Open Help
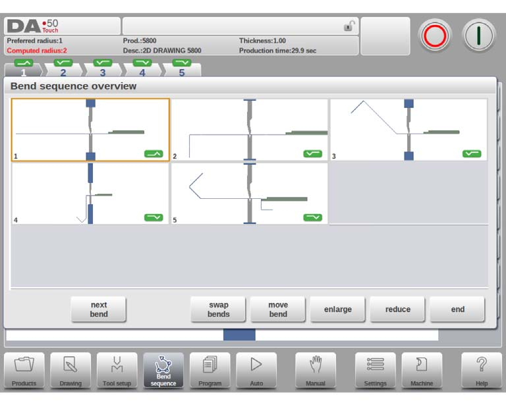This screenshot has height=405, width=506. point(482,370)
